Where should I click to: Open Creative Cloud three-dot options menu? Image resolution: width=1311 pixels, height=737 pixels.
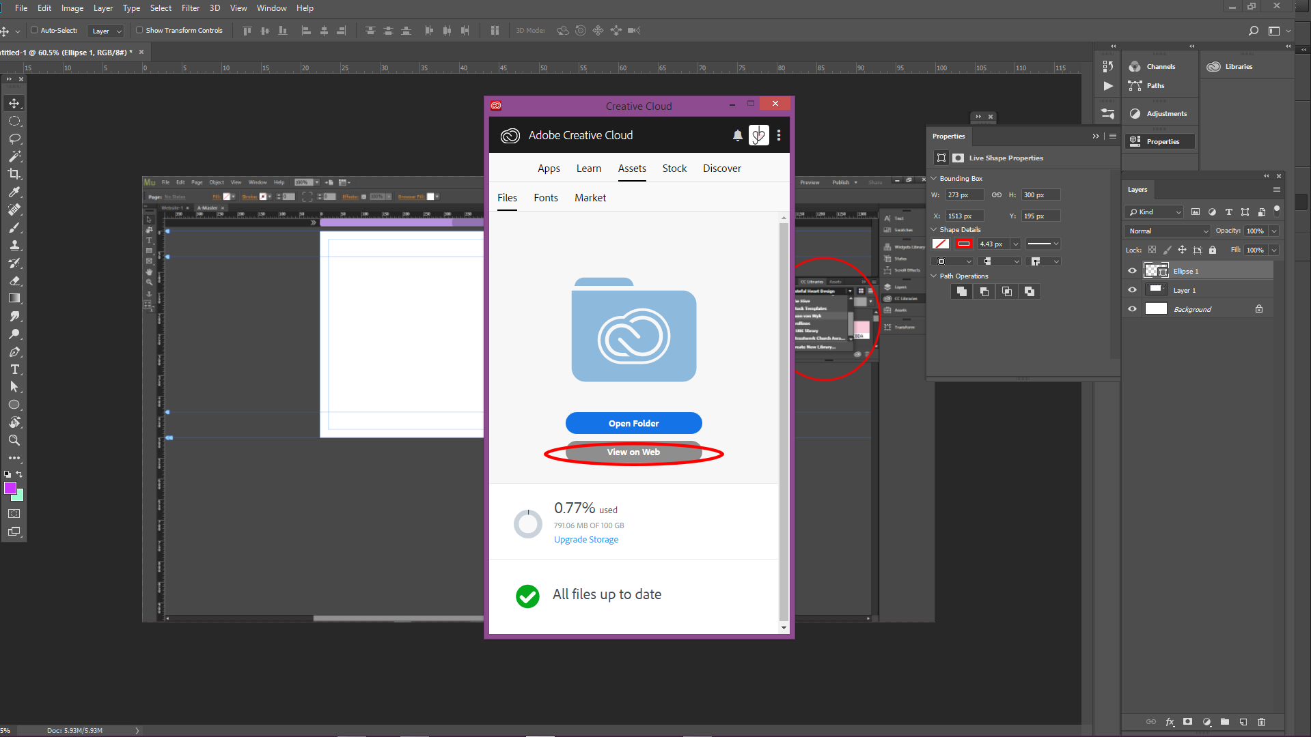coord(779,135)
